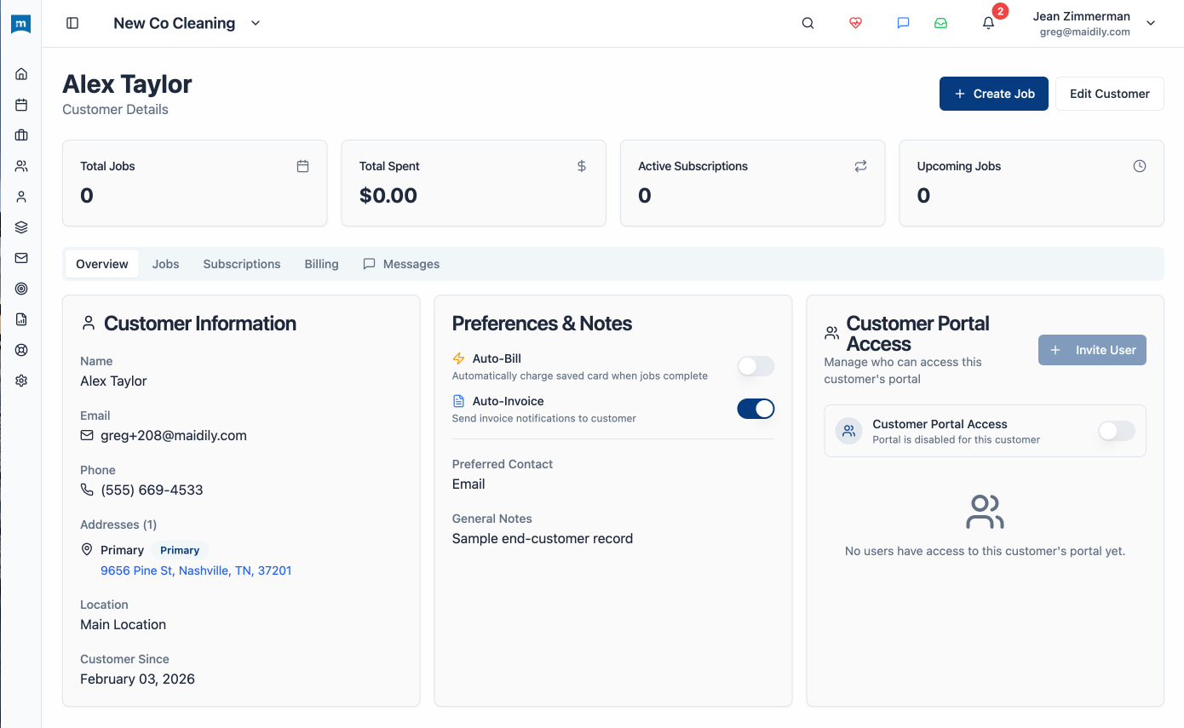Enable Customer Portal Access toggle
Screen dimensions: 1184x728
click(1116, 431)
